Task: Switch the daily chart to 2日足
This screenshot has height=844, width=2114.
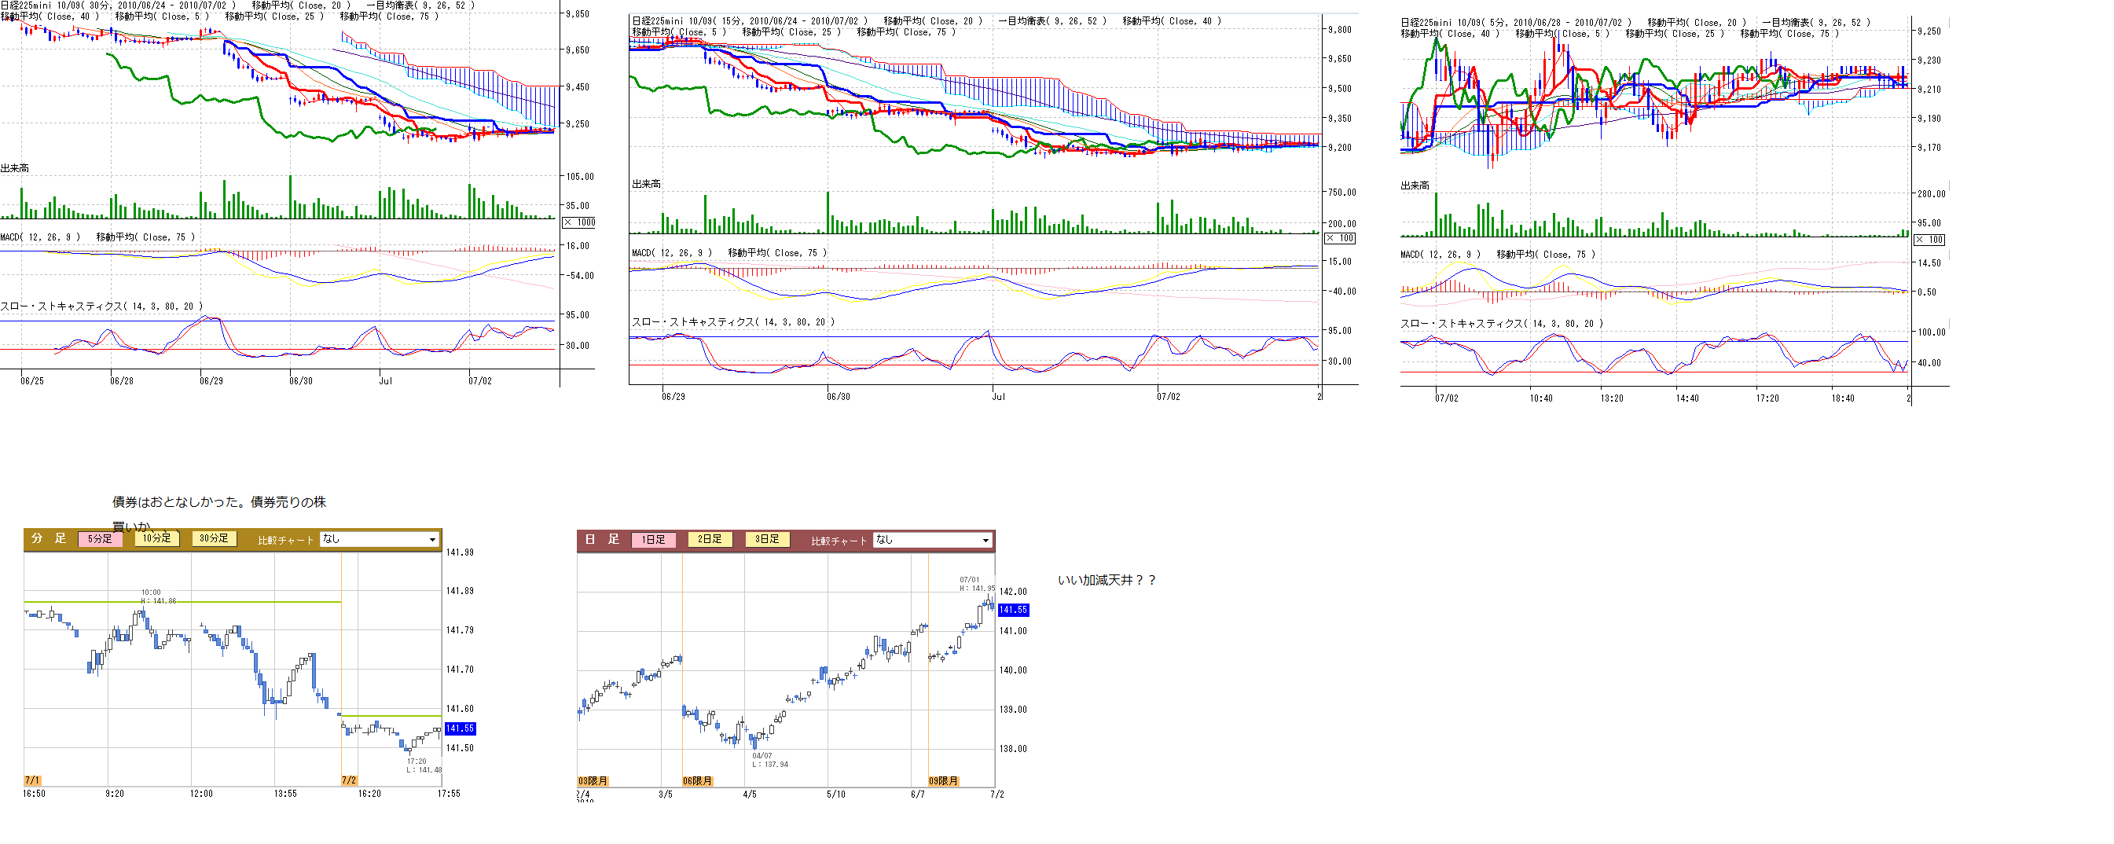Action: [710, 539]
